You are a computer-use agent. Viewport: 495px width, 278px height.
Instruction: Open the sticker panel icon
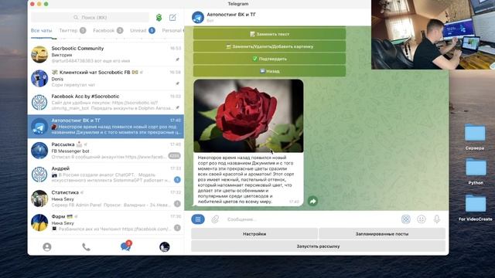click(x=405, y=219)
